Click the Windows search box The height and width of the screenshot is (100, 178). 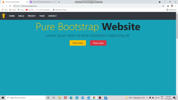coord(25,97)
